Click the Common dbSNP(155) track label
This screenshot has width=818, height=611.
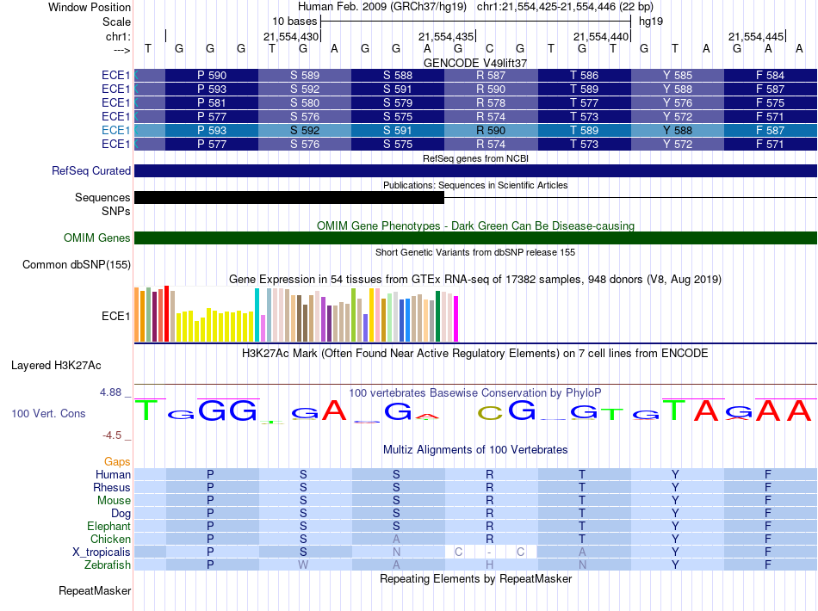[76, 265]
